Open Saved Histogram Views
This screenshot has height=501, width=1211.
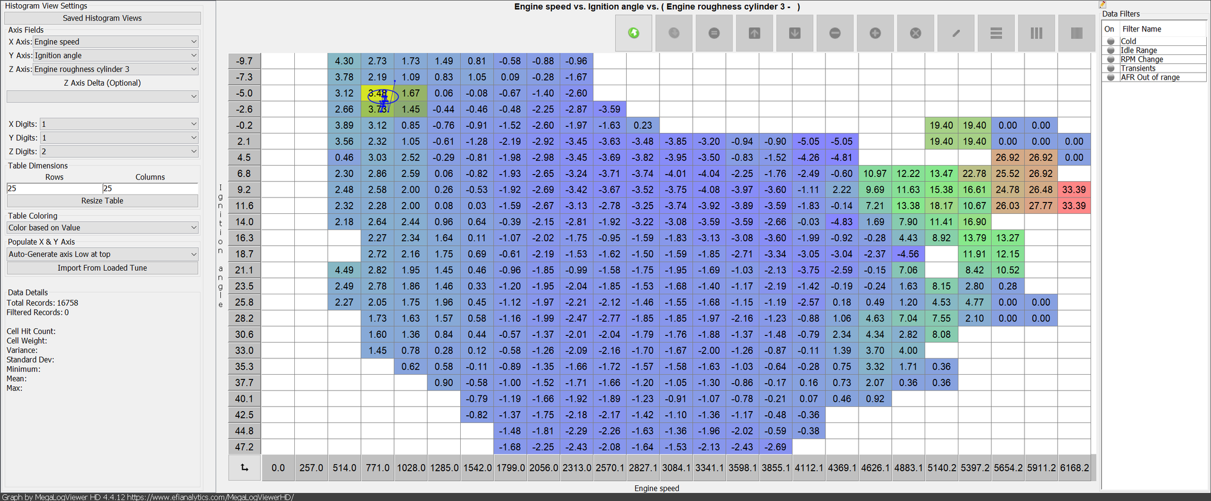point(102,18)
